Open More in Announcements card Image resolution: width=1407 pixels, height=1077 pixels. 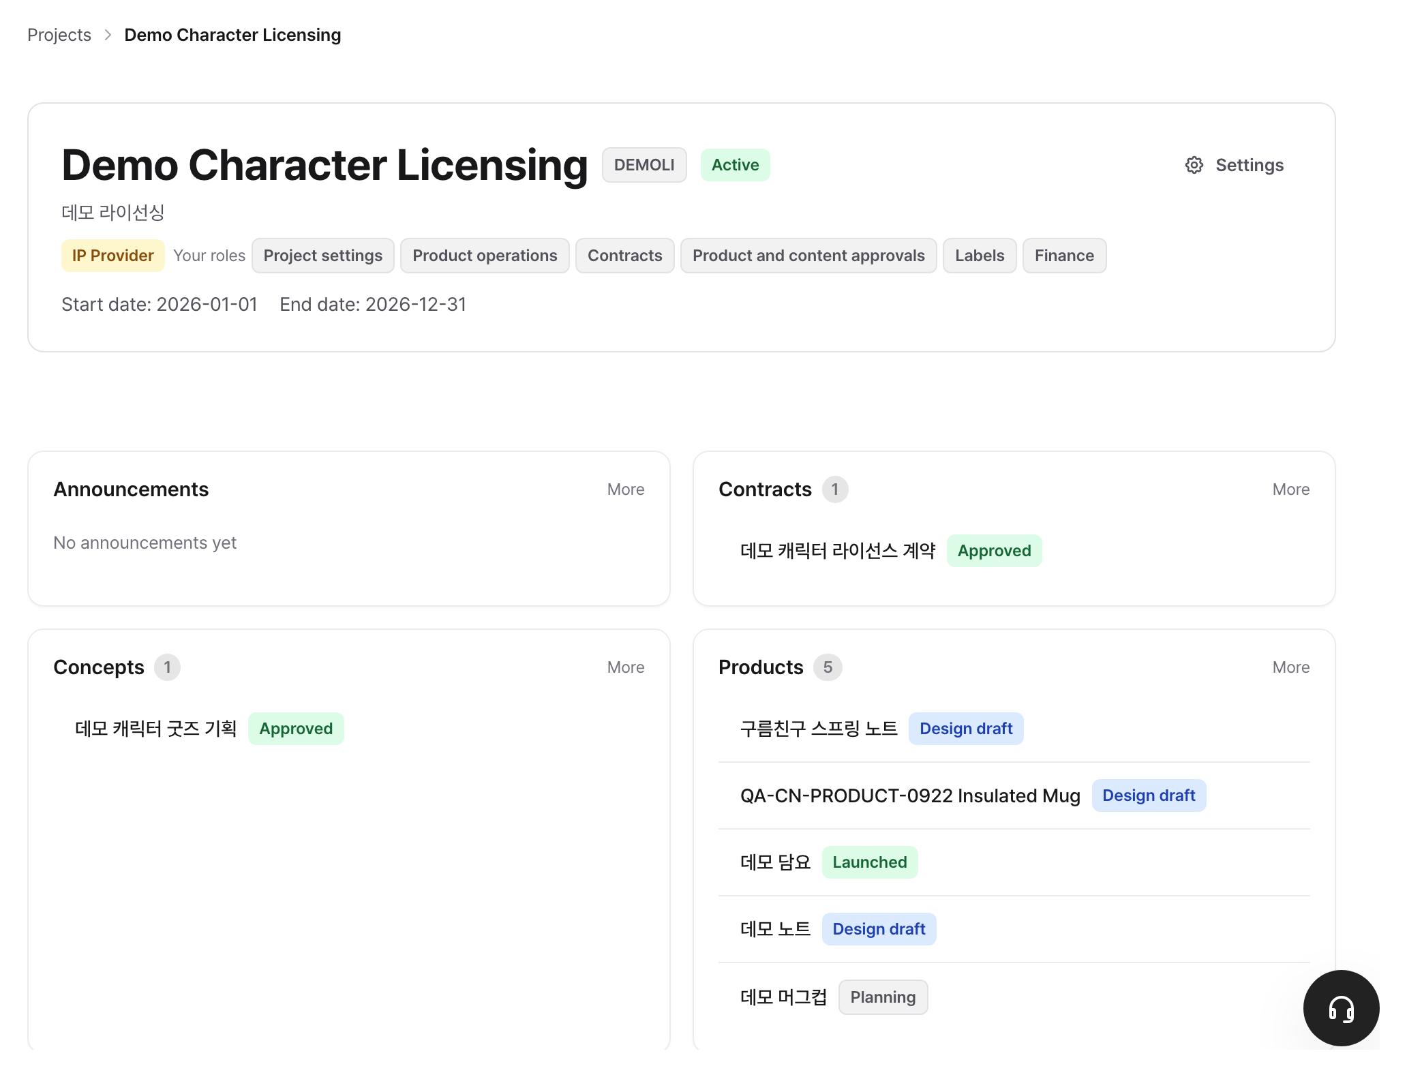click(626, 489)
